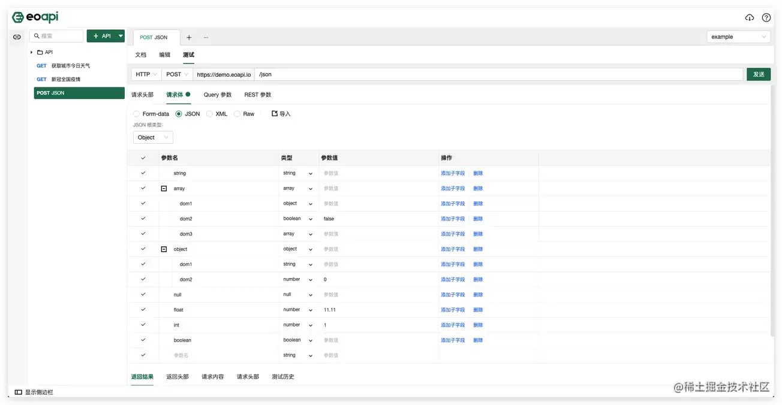Click the 发送 send button
This screenshot has height=405, width=782.
click(x=759, y=74)
